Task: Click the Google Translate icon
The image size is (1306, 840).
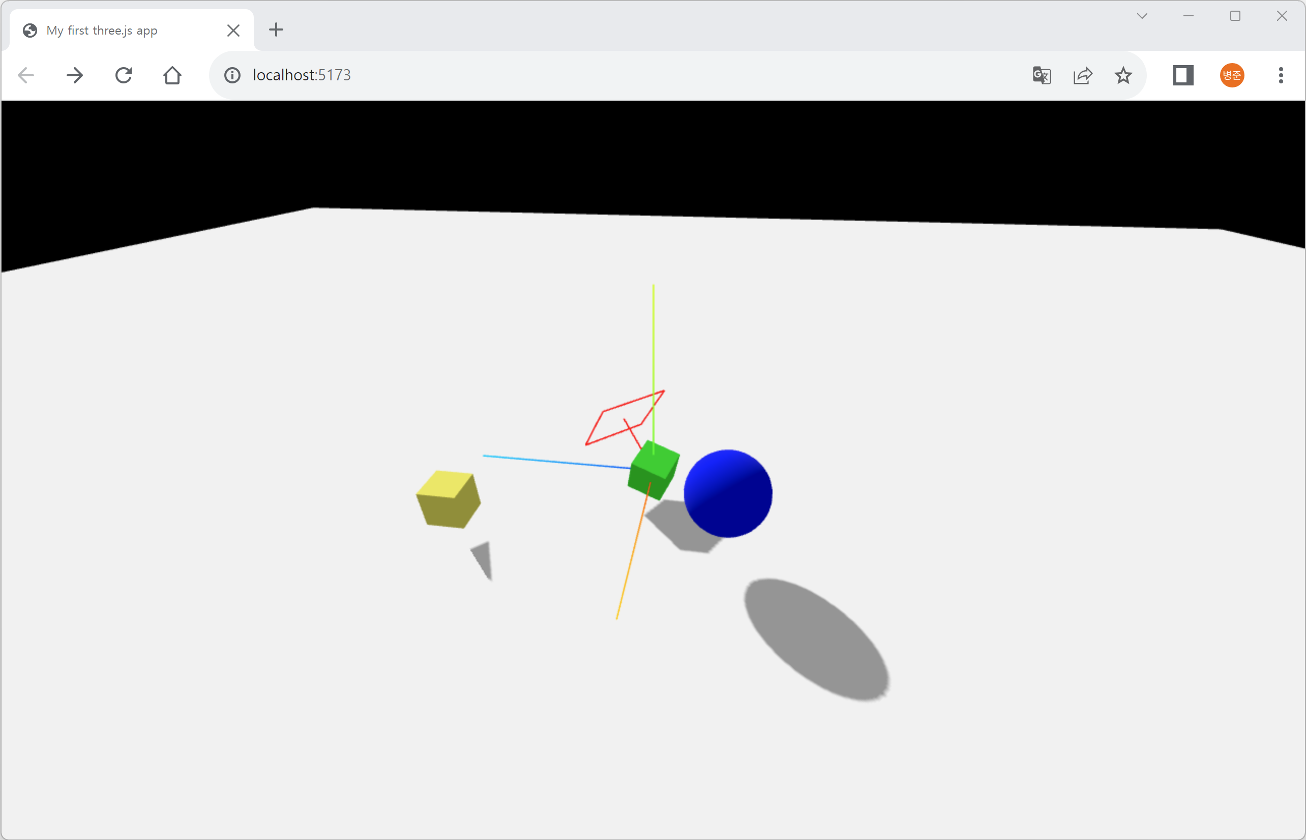Action: click(1042, 75)
